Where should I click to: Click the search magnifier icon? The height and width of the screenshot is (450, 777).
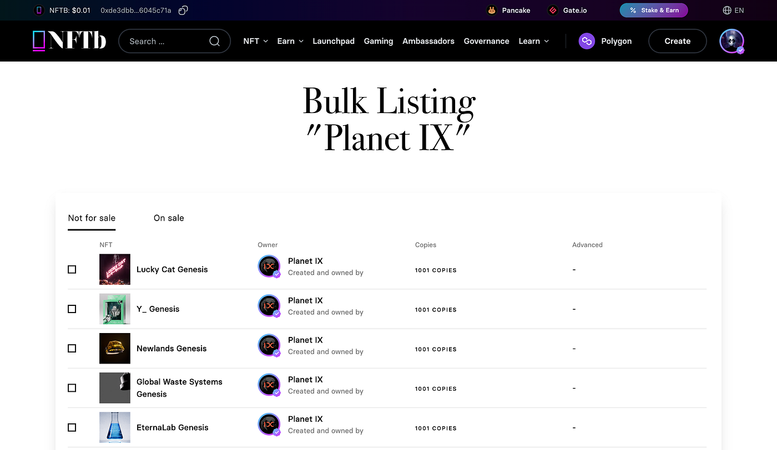point(214,41)
